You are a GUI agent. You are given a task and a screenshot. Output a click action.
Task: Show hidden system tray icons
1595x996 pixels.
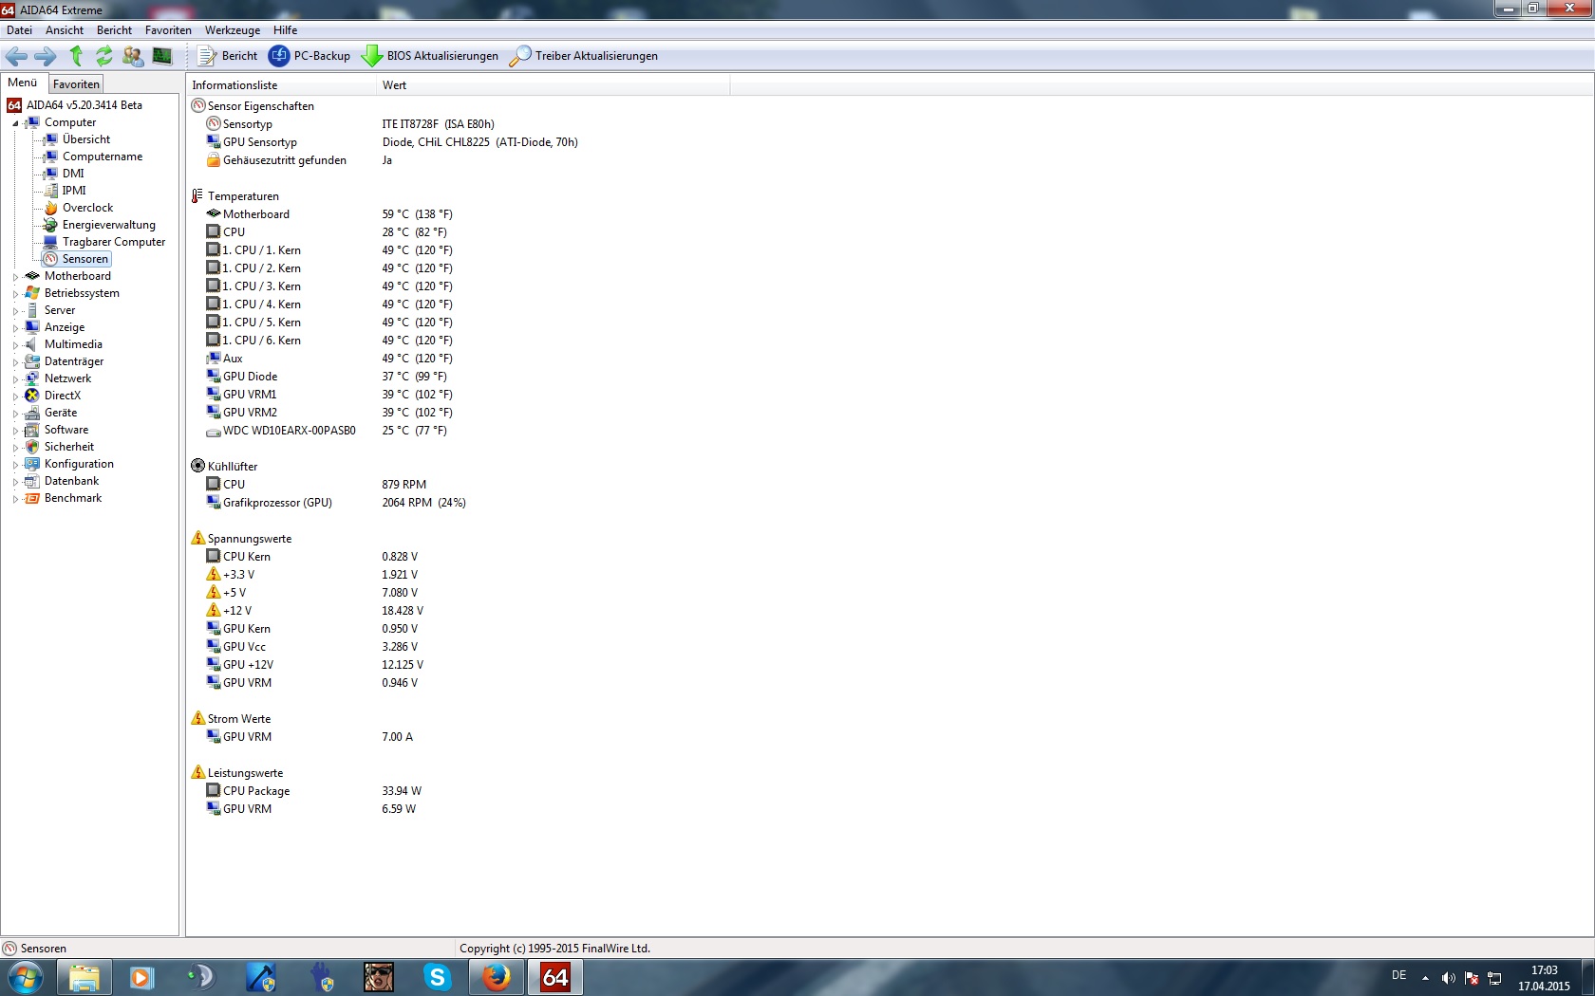(x=1425, y=978)
